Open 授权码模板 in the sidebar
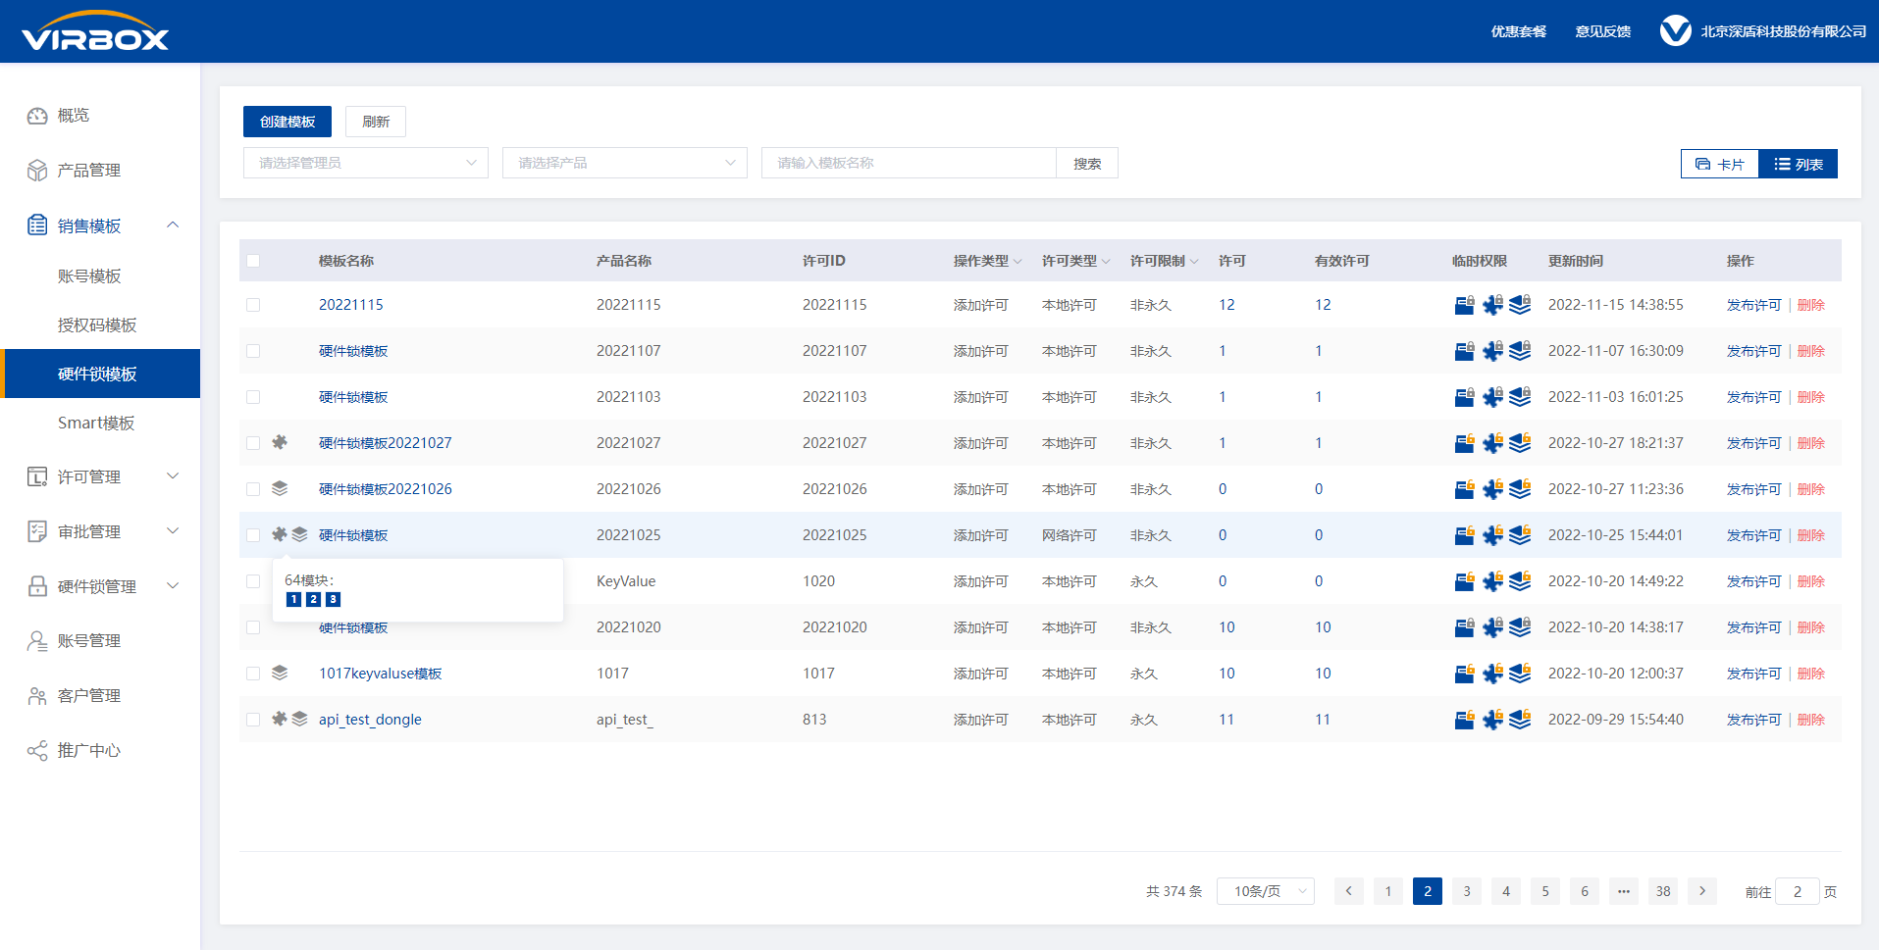 [x=97, y=325]
